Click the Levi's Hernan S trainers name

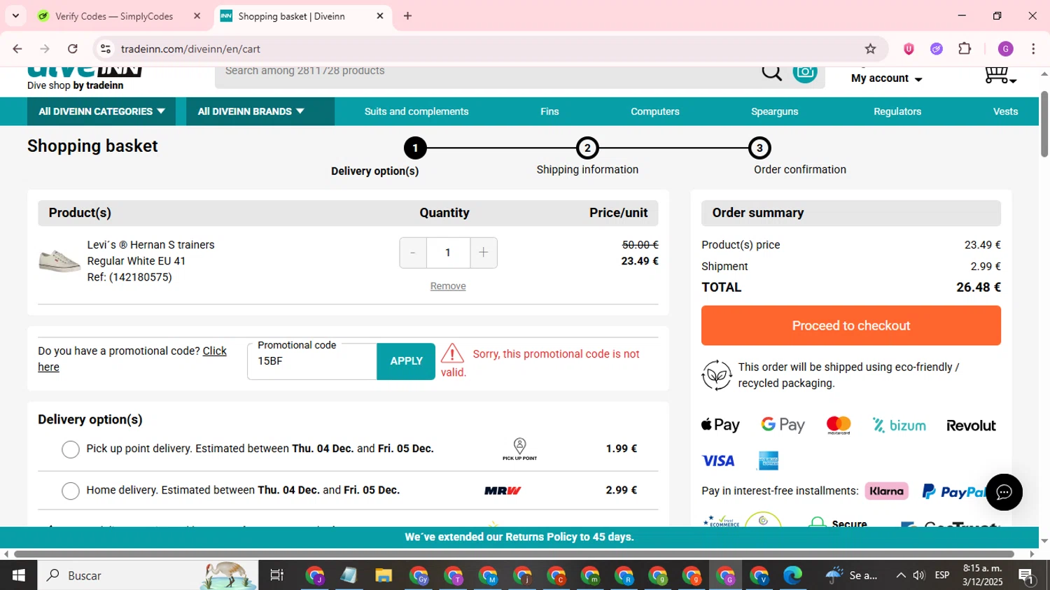coord(150,245)
